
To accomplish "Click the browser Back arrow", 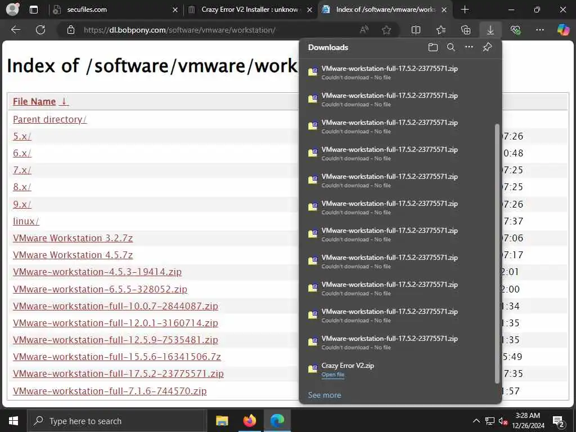I will 15,30.
